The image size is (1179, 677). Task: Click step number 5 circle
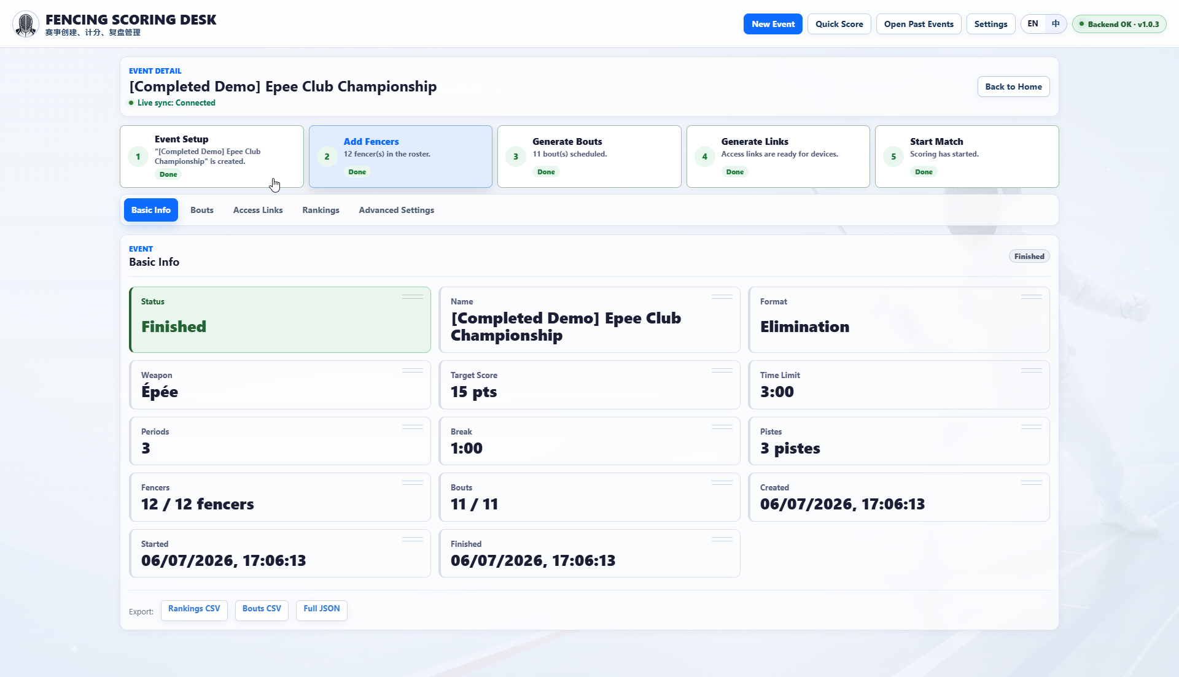893,157
